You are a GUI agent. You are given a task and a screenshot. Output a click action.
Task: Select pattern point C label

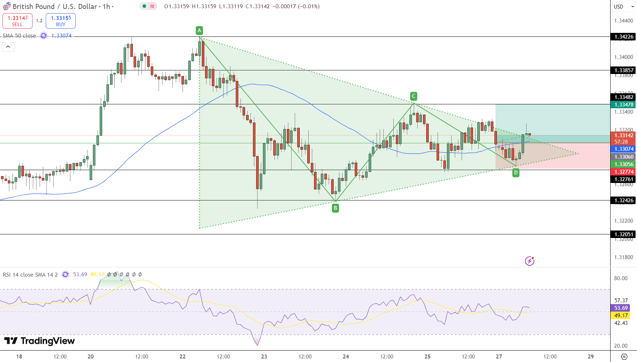pyautogui.click(x=413, y=96)
